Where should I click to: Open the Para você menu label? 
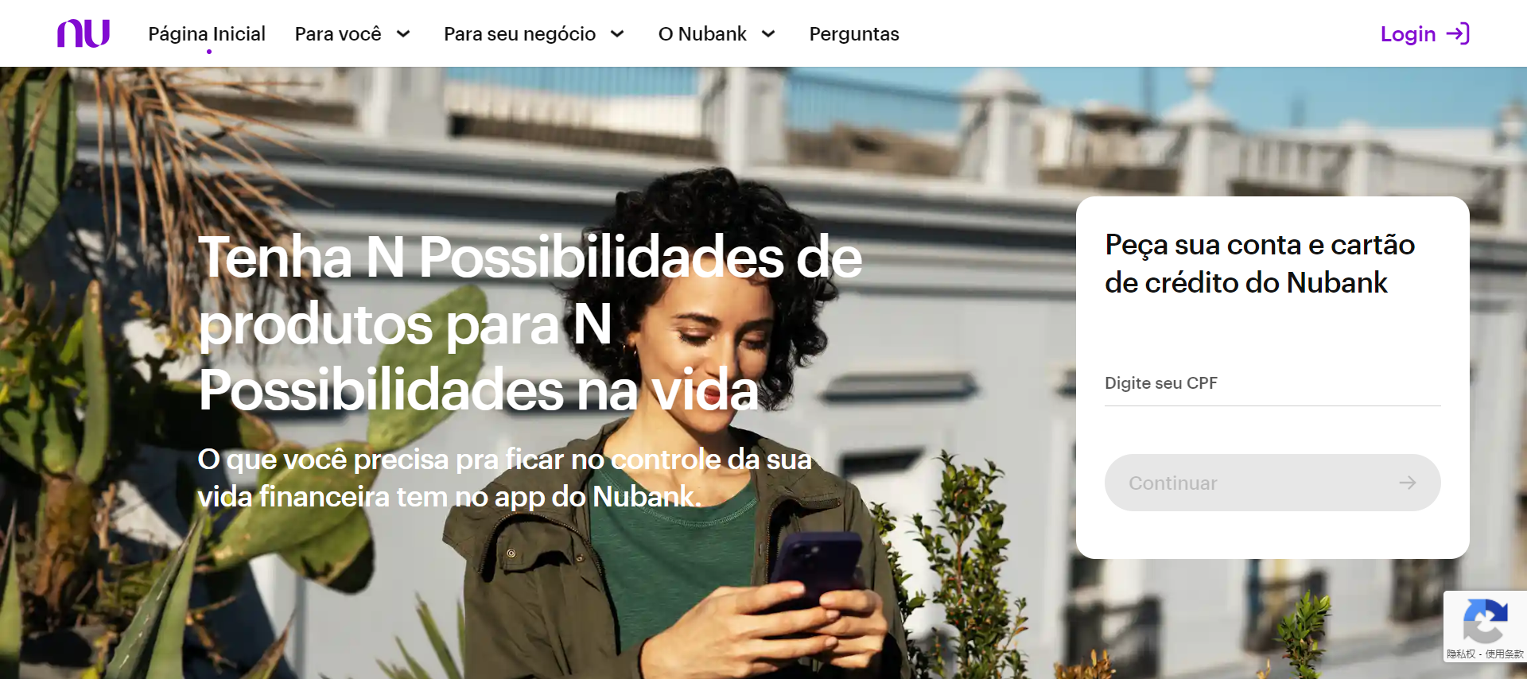pyautogui.click(x=338, y=34)
